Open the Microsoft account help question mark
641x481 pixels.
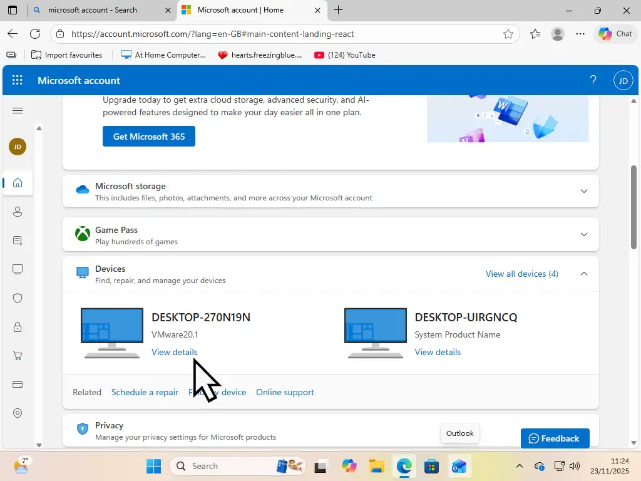click(593, 80)
